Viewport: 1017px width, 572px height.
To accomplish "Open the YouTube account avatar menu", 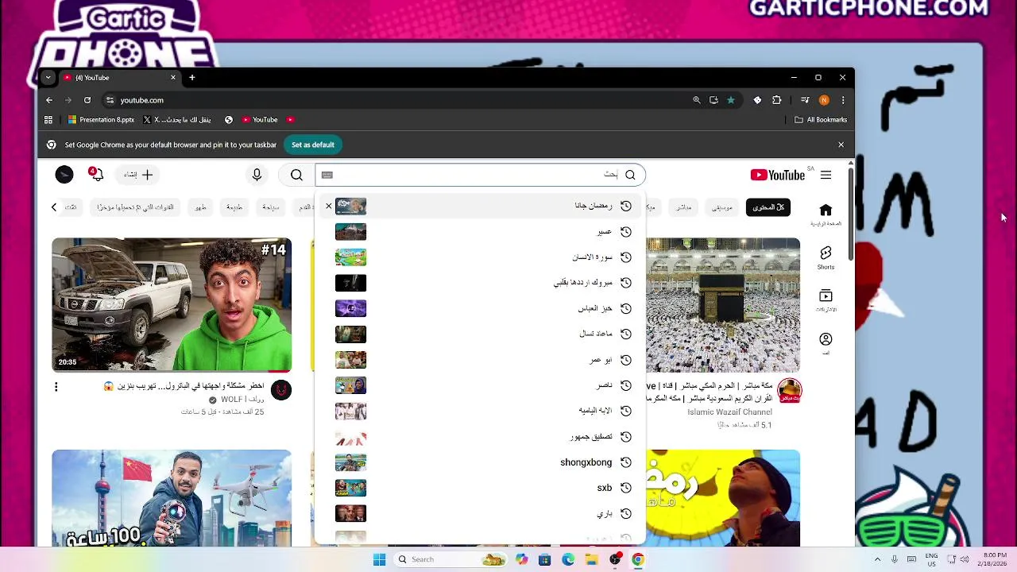I will 64,175.
